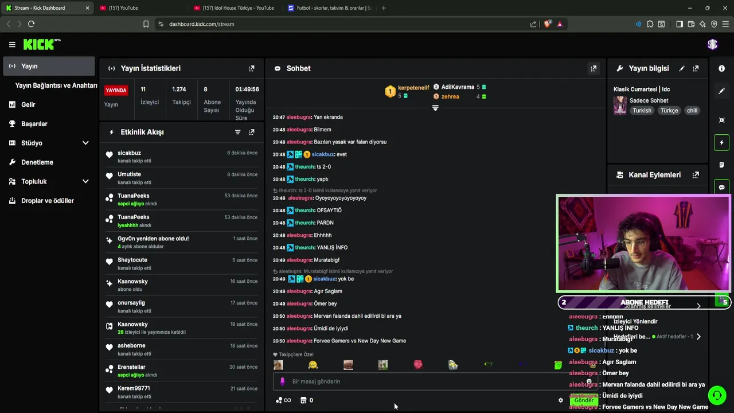This screenshot has width=734, height=413.
Task: Click the Sadece Sohbet category thumbnail
Action: (620, 106)
